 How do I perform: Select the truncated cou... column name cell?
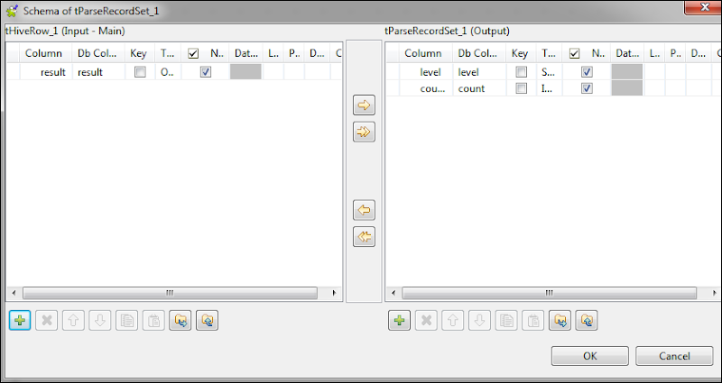coord(426,88)
